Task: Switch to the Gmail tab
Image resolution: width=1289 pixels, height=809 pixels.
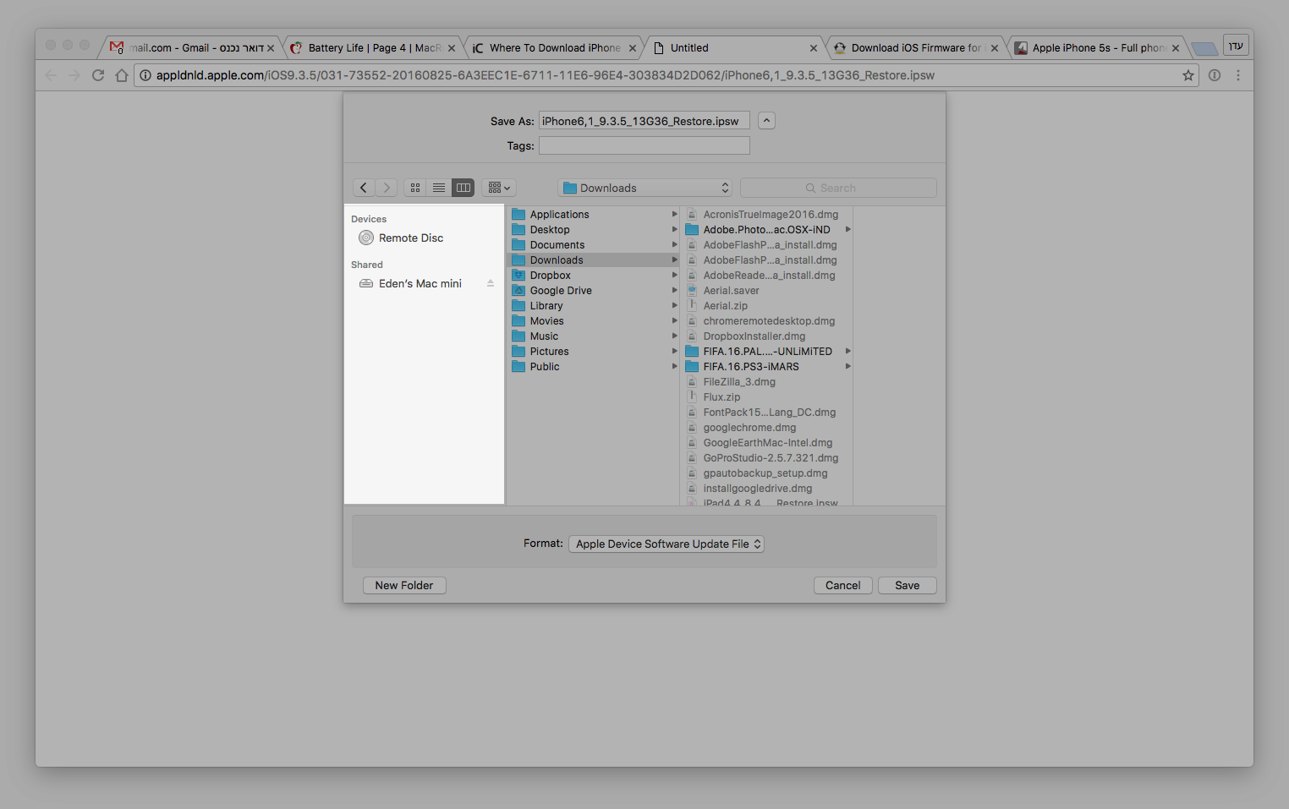Action: tap(190, 48)
